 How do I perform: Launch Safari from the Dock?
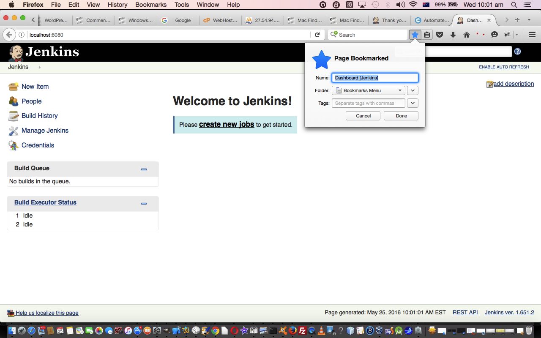(31, 330)
